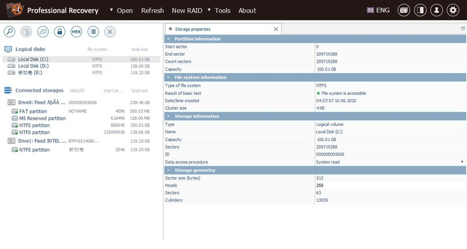Image resolution: width=467 pixels, height=249 pixels.
Task: Select Local Disk (D:) in logical disks
Action: point(33,66)
